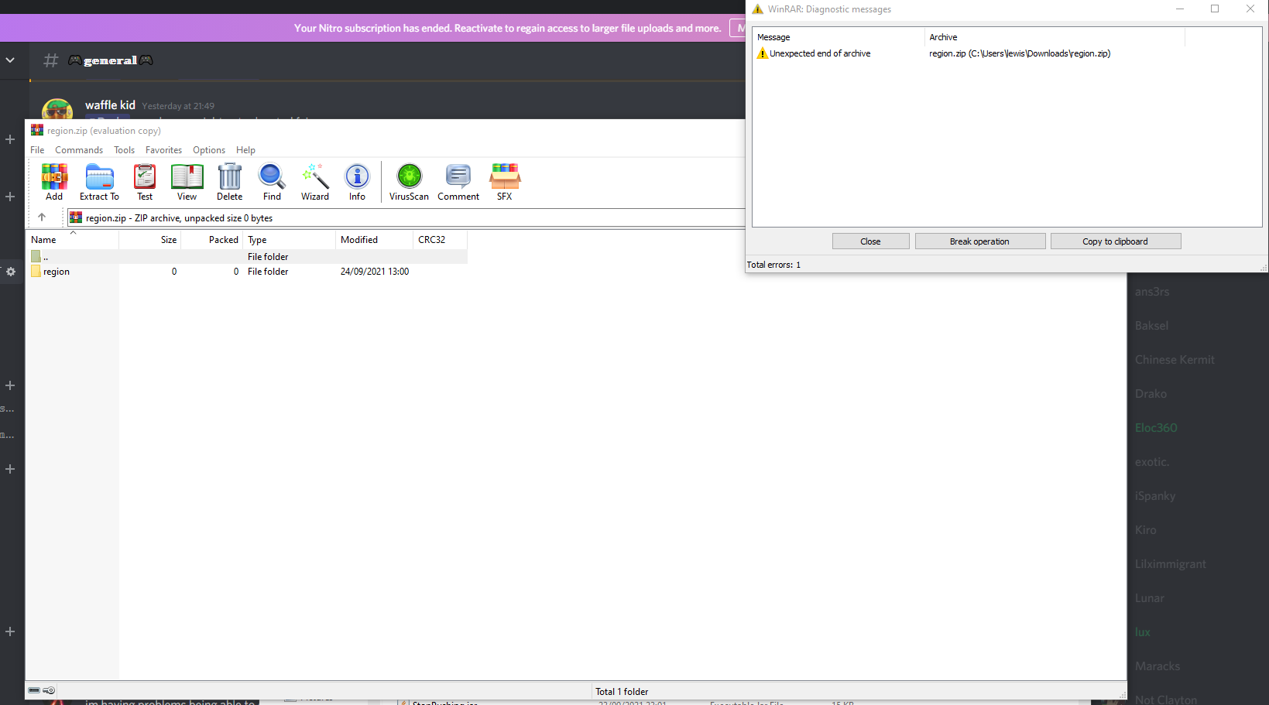Viewport: 1269px width, 705px height.
Task: Sort files by the Name column header
Action: [x=72, y=240]
